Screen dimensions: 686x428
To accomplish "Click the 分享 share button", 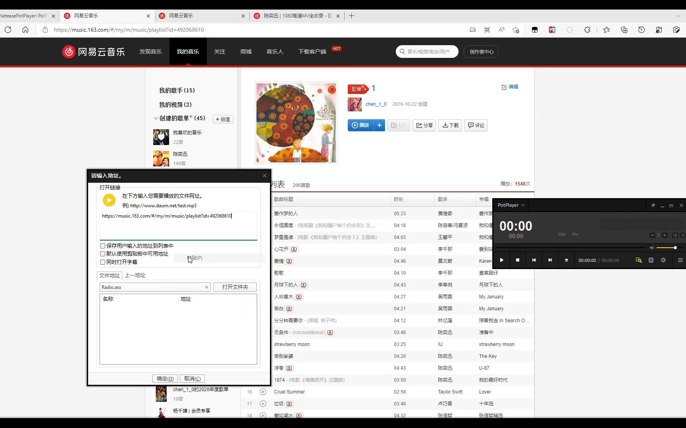I will point(424,125).
